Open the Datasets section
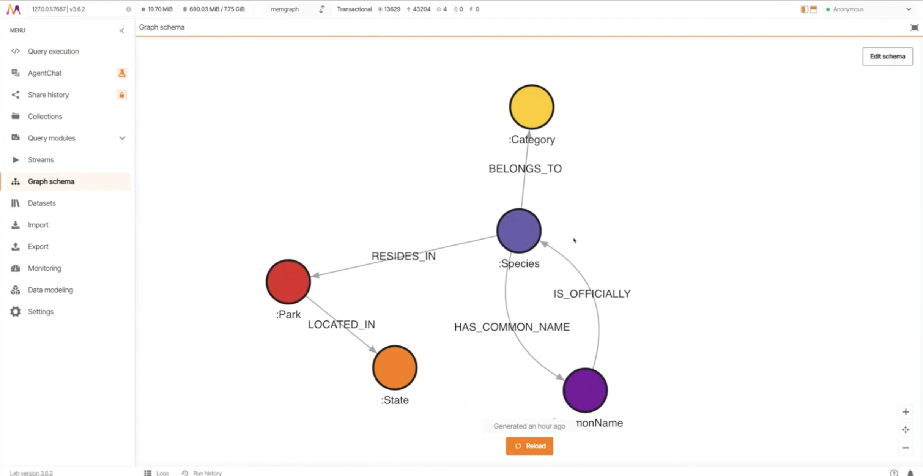Image resolution: width=923 pixels, height=476 pixels. coord(41,203)
